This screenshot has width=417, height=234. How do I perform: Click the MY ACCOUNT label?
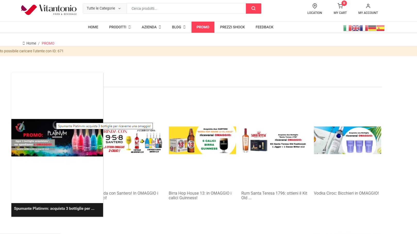pyautogui.click(x=368, y=13)
